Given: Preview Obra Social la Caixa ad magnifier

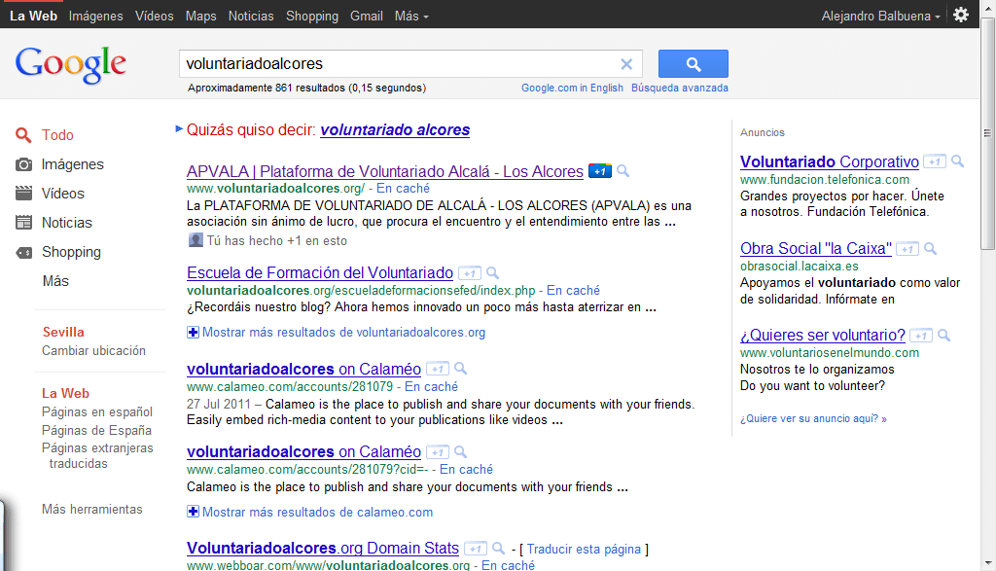Looking at the screenshot, I should (x=930, y=248).
